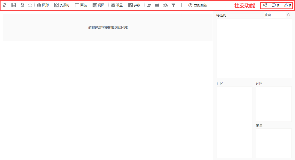This screenshot has height=160, width=295.
Task: Save the report with the floppy disk icon
Action: point(14,5)
